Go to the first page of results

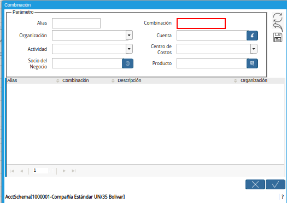point(12,171)
